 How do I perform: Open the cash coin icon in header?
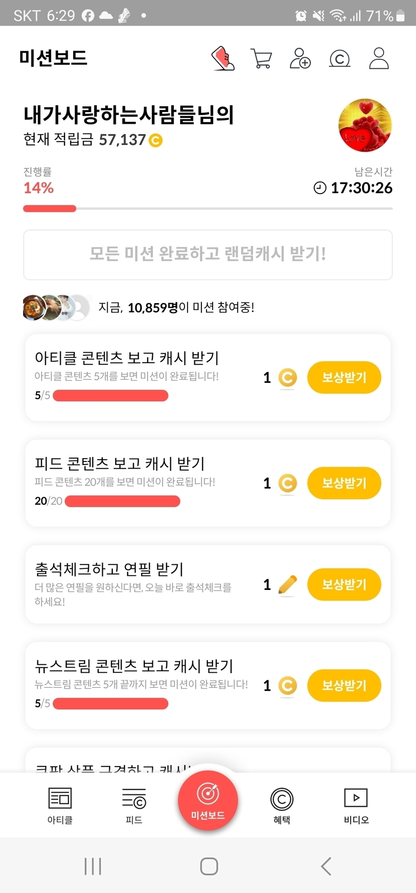pyautogui.click(x=339, y=59)
